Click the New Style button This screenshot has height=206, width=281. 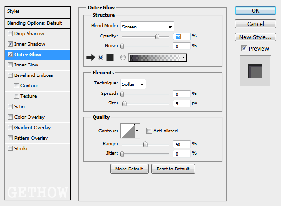(x=255, y=37)
